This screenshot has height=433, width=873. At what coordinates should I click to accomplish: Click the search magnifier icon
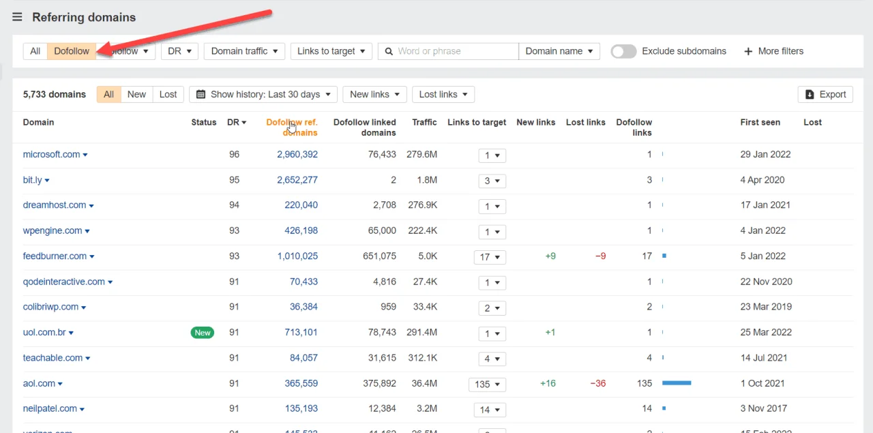click(x=388, y=51)
